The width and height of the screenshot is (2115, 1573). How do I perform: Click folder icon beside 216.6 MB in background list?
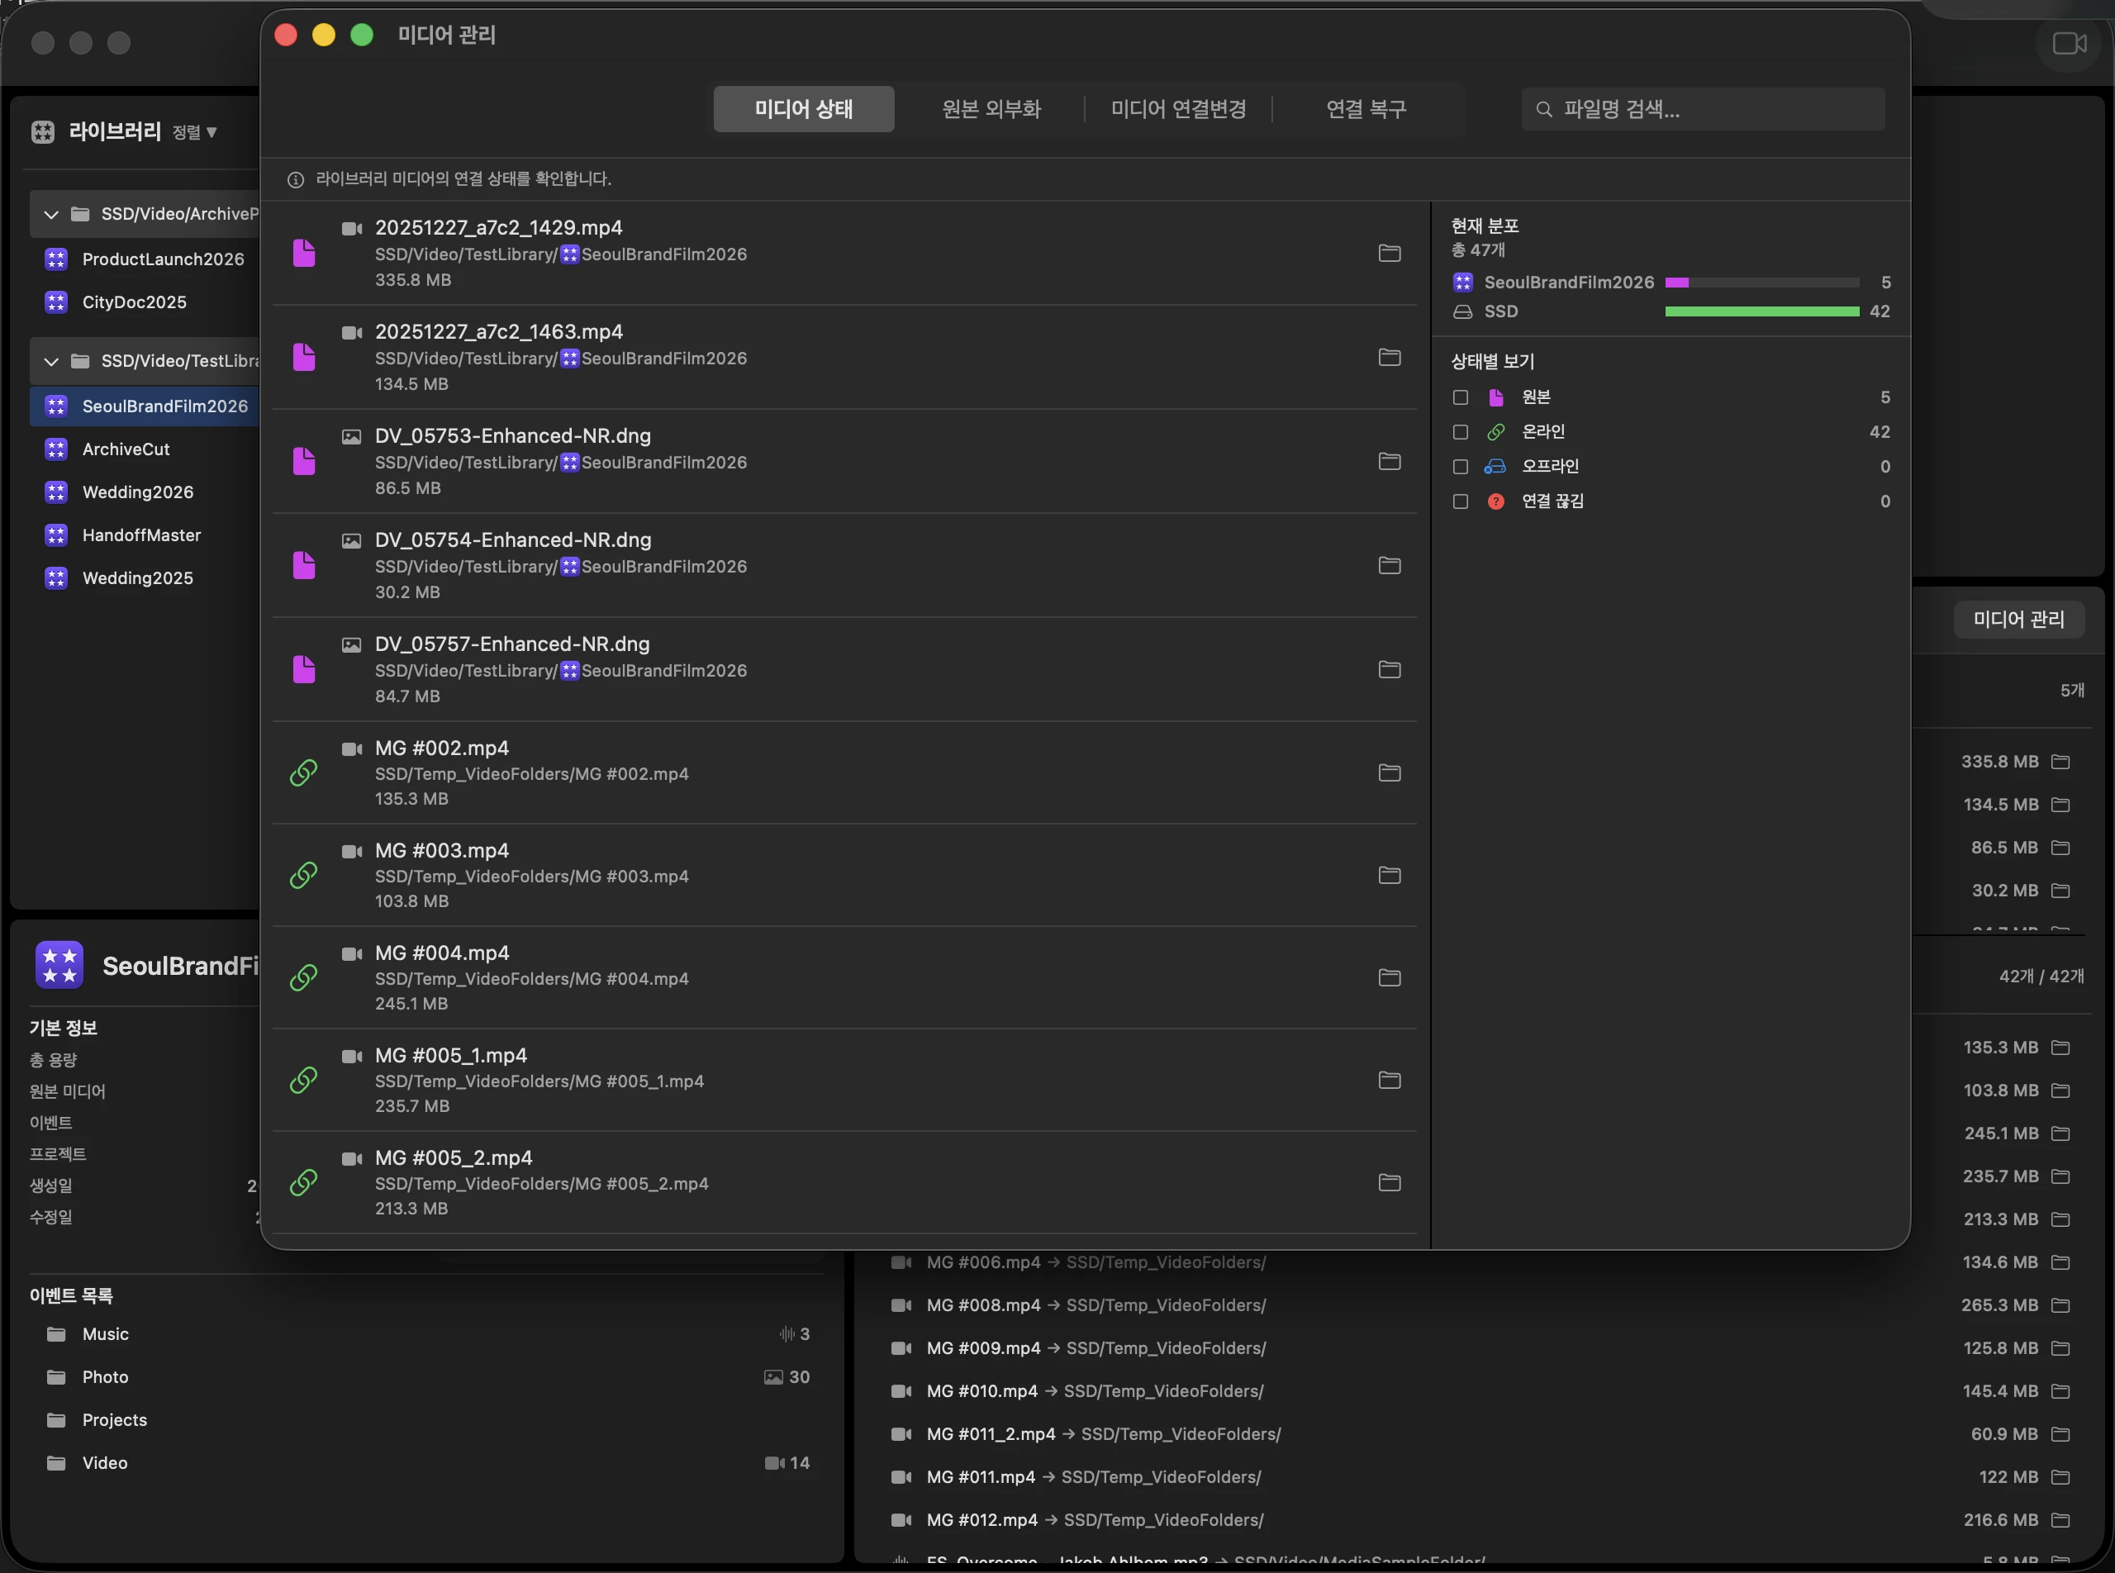tap(2060, 1521)
